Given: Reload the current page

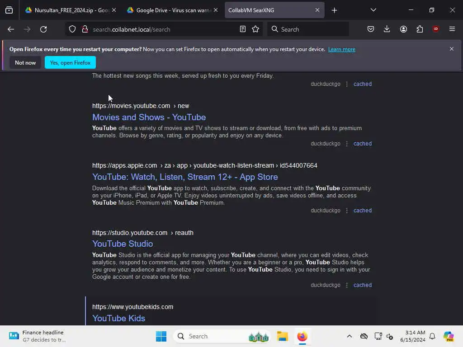Looking at the screenshot, I should 43,29.
